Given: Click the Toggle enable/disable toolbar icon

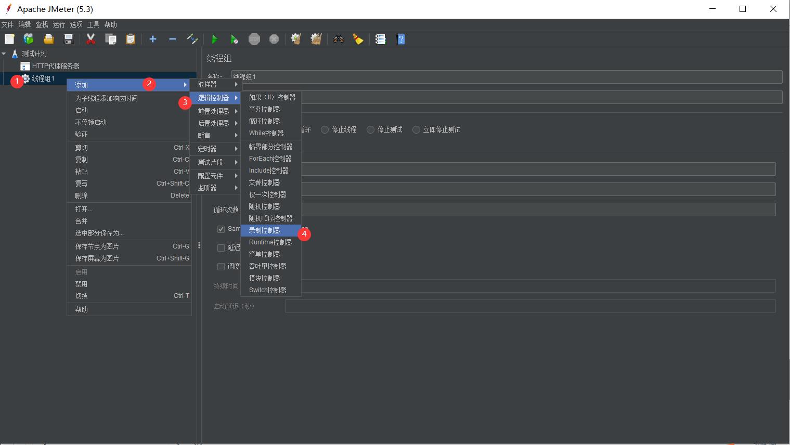Looking at the screenshot, I should (x=192, y=39).
